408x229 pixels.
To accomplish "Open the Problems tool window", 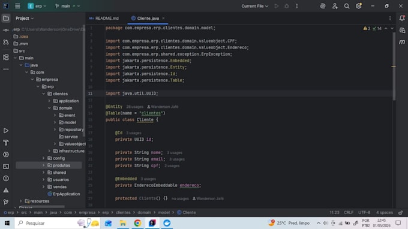I will pos(6,178).
